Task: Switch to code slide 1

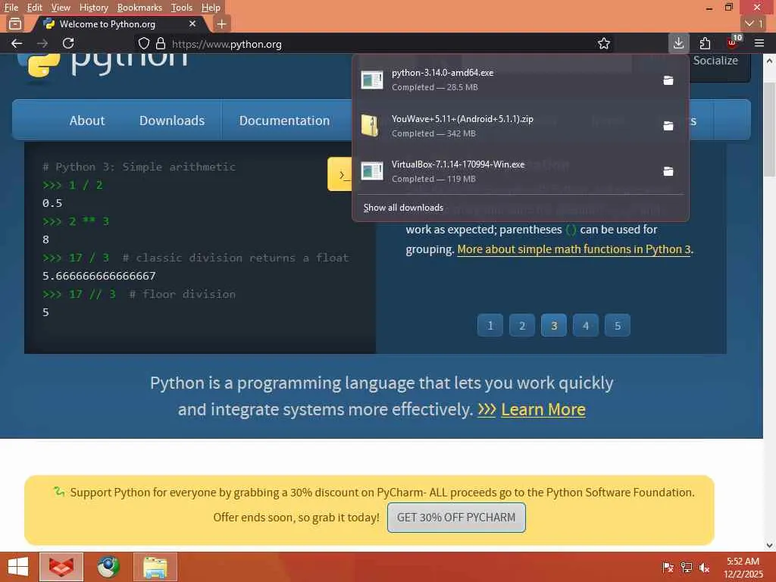Action: click(x=490, y=325)
